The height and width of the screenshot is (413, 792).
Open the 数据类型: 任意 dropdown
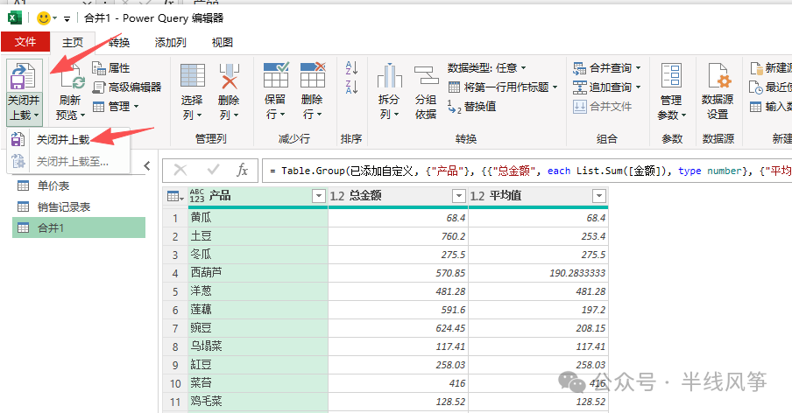(487, 67)
